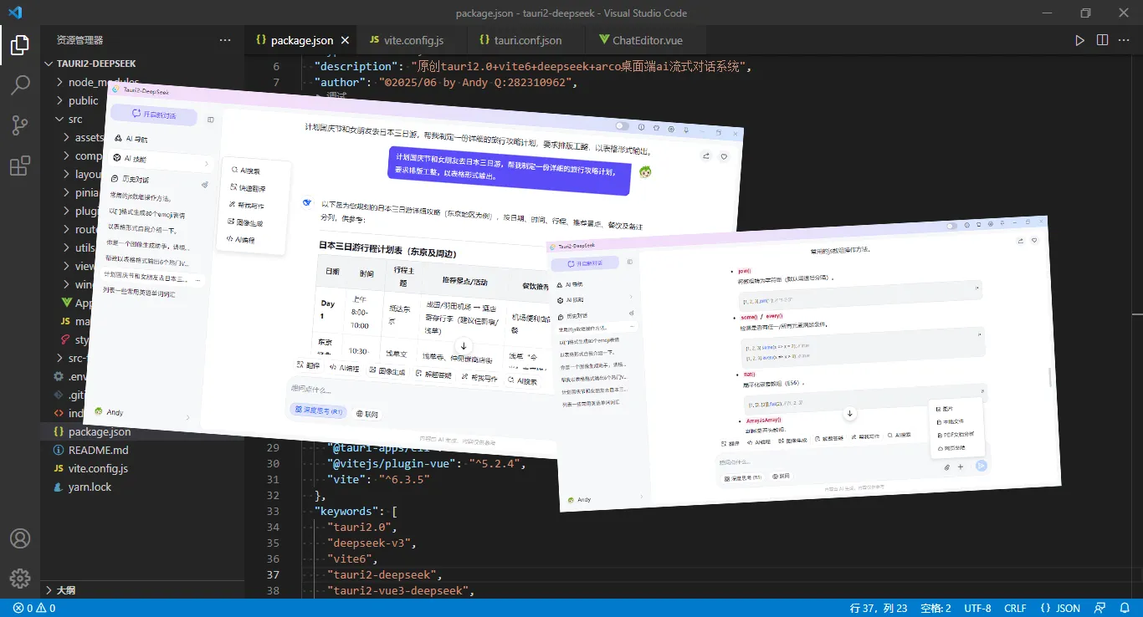Toggle 联网 in the JS-array window
The image size is (1143, 617).
click(x=781, y=477)
